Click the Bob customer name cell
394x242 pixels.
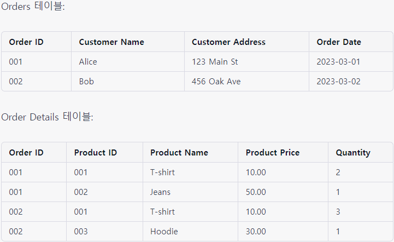tap(86, 82)
